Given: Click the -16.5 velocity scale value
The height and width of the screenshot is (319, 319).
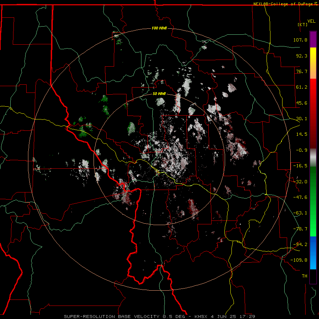Looking at the screenshot, I should click(300, 166).
